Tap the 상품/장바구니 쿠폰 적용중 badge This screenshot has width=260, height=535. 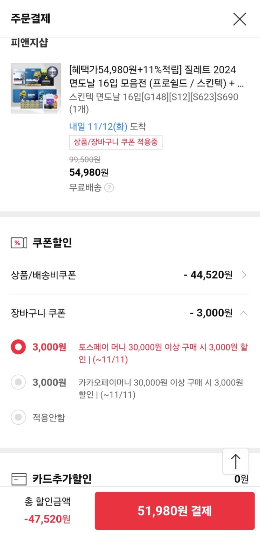point(116,142)
